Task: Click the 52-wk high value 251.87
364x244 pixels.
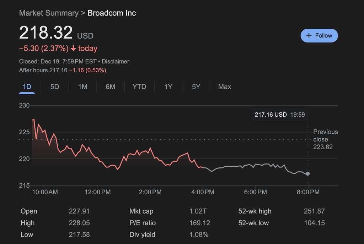Action: coord(314,211)
